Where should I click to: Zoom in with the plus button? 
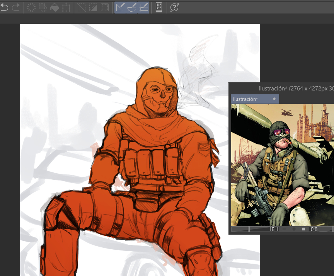pos(294,229)
